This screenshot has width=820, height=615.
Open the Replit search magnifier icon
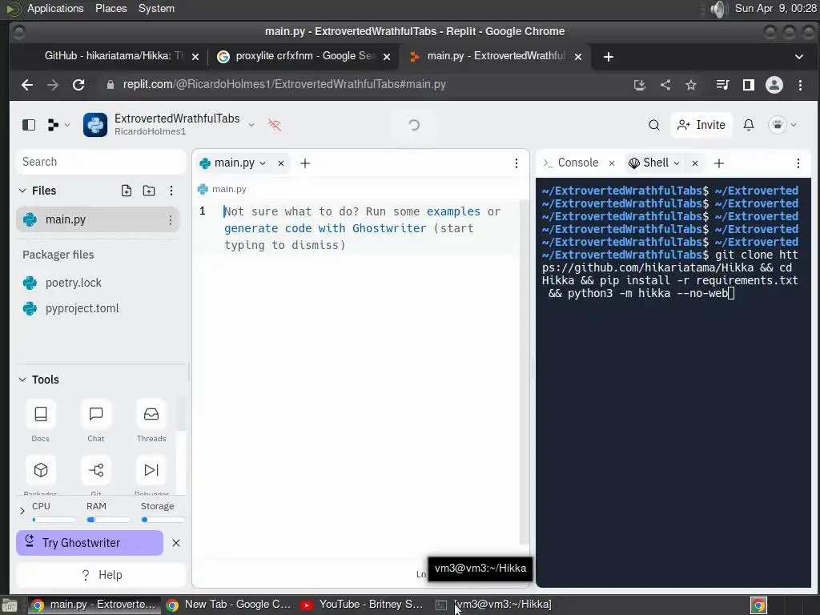click(x=653, y=125)
